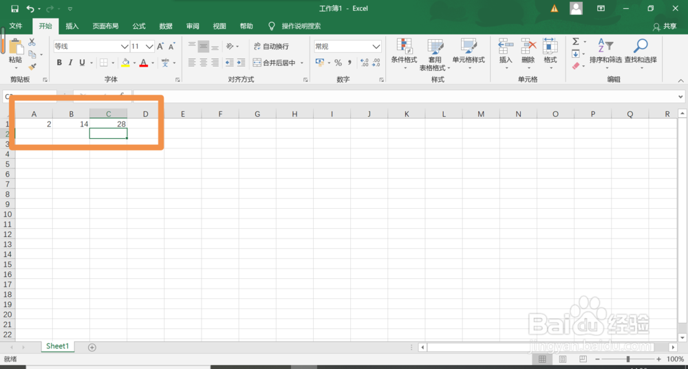Click the yellow fill color swatch

(125, 63)
